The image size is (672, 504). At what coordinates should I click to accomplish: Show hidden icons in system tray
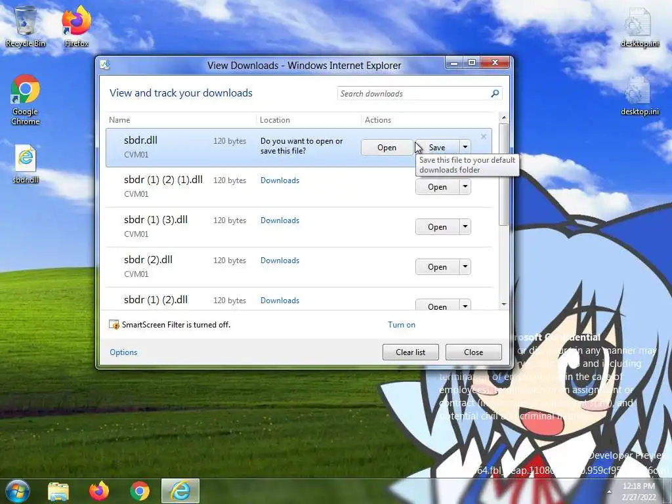point(609,492)
